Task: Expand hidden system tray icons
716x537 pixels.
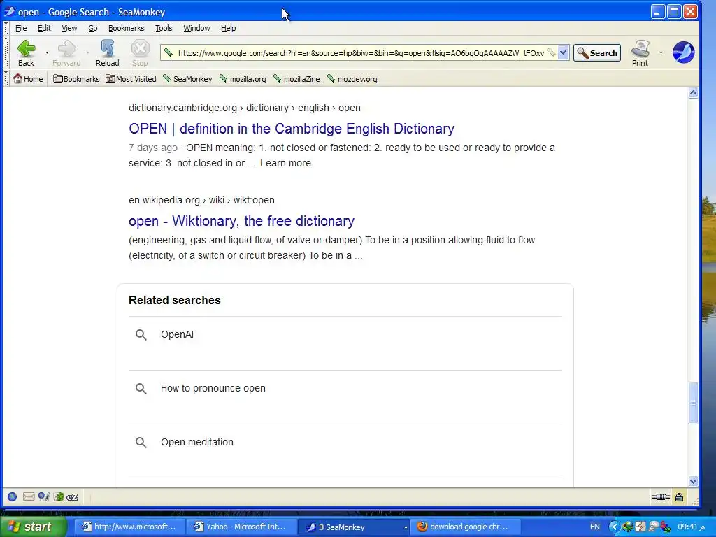Action: [614, 527]
